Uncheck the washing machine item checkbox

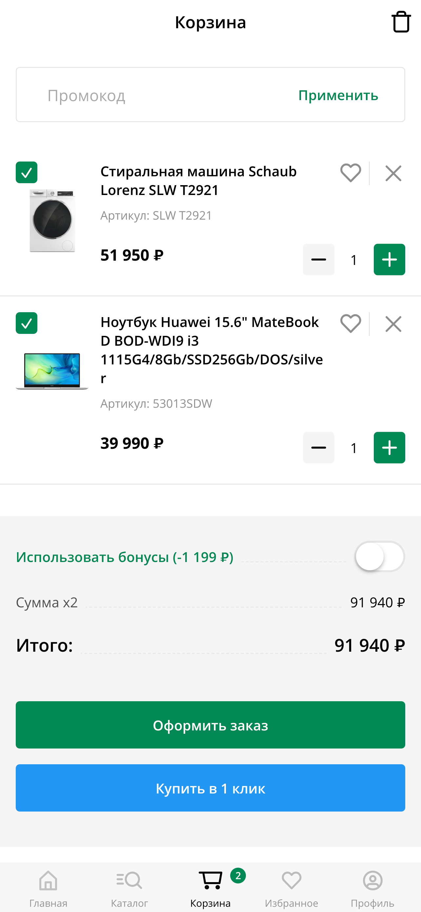point(27,172)
